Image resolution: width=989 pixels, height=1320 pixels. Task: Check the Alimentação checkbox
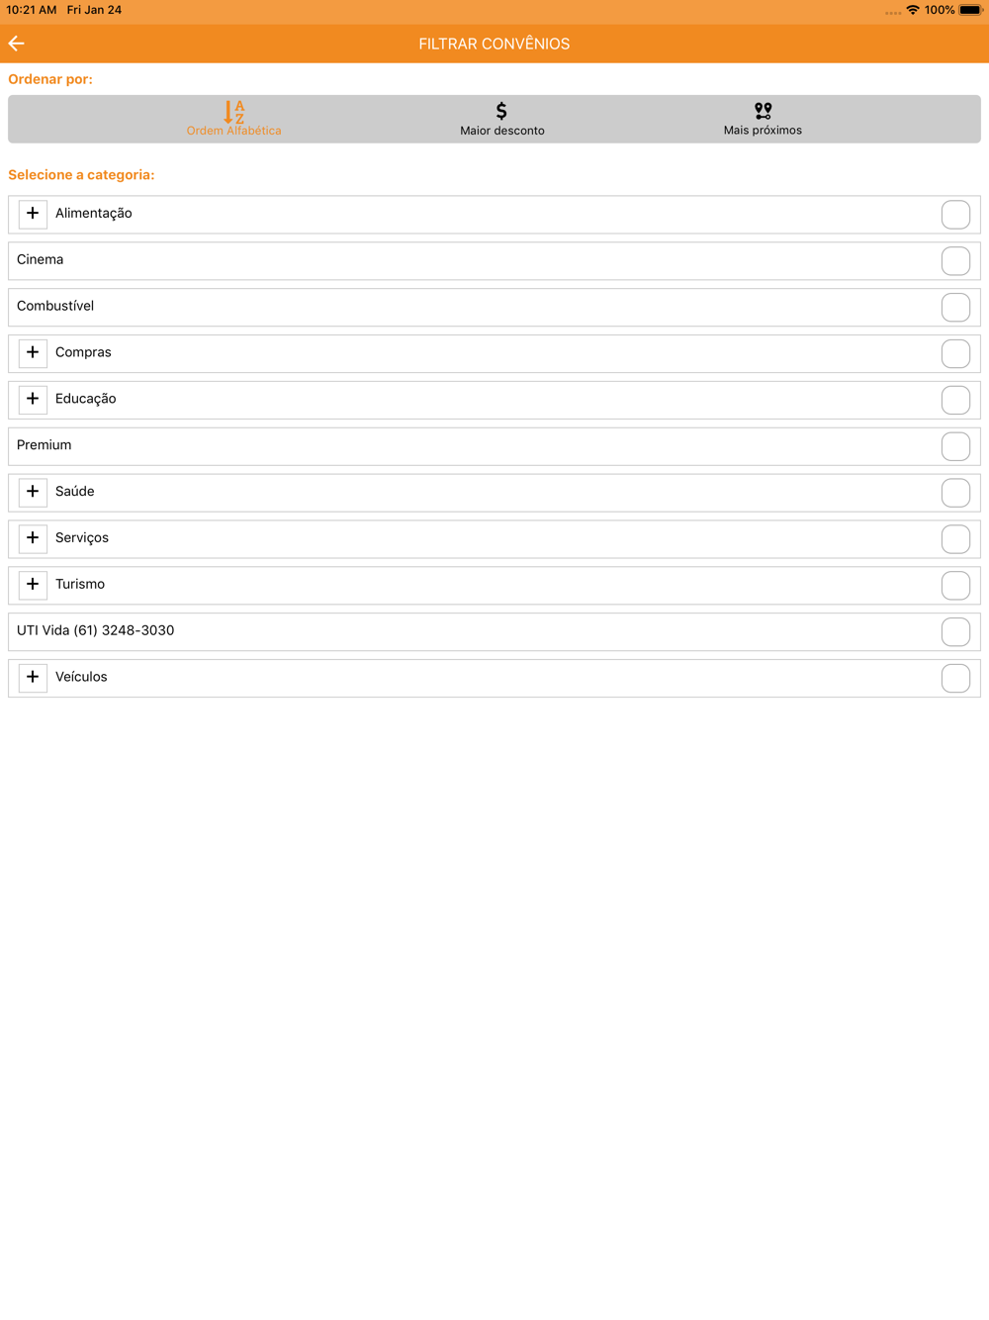(955, 215)
